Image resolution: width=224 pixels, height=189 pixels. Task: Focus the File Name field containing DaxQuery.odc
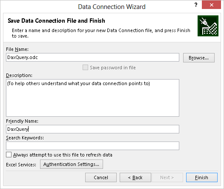point(92,57)
